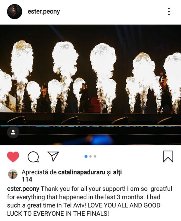Go to second carousel dot
The height and width of the screenshot is (221, 181).
tap(91, 156)
